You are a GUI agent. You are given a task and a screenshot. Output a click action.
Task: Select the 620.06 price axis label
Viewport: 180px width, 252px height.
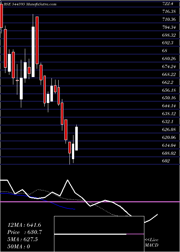(x=169, y=137)
